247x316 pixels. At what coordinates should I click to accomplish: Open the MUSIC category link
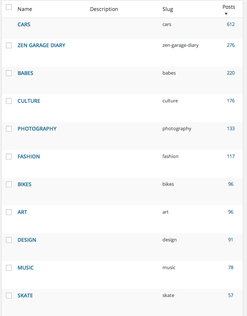[26, 268]
